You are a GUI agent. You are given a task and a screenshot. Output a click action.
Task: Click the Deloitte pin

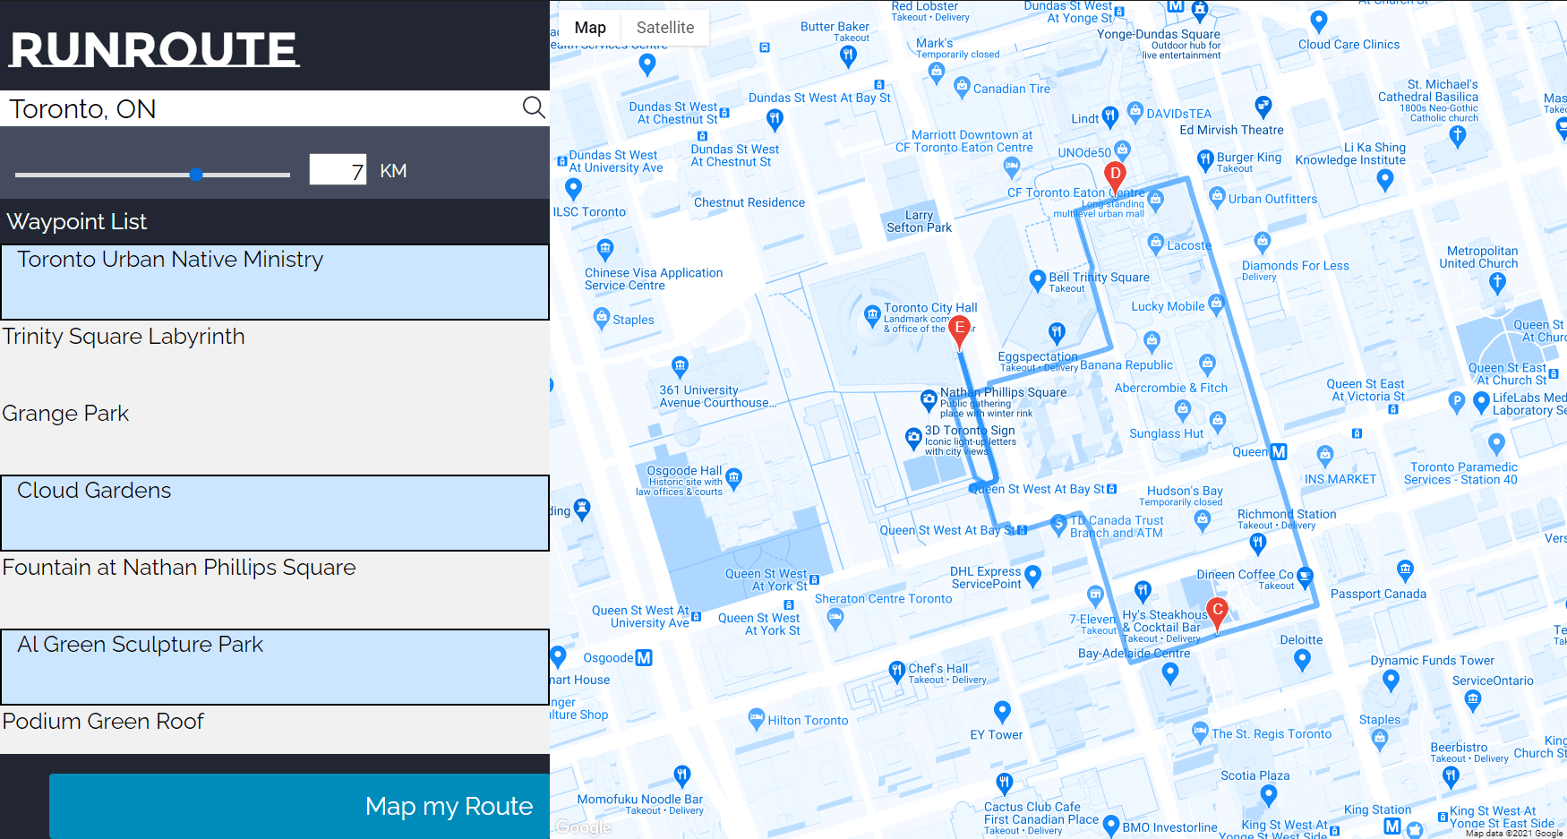coord(1302,661)
